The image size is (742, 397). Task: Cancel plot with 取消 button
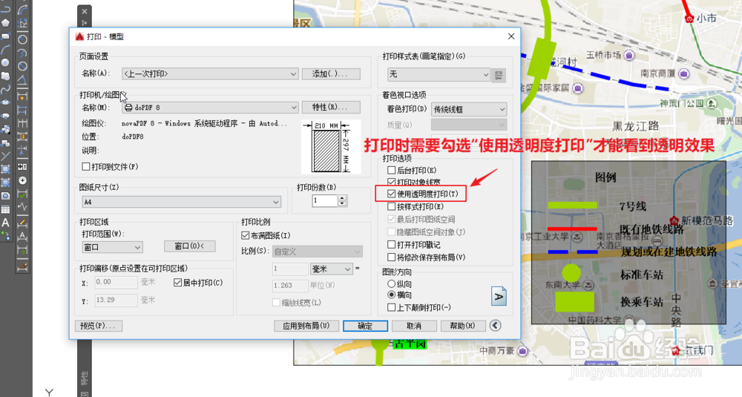click(x=413, y=326)
